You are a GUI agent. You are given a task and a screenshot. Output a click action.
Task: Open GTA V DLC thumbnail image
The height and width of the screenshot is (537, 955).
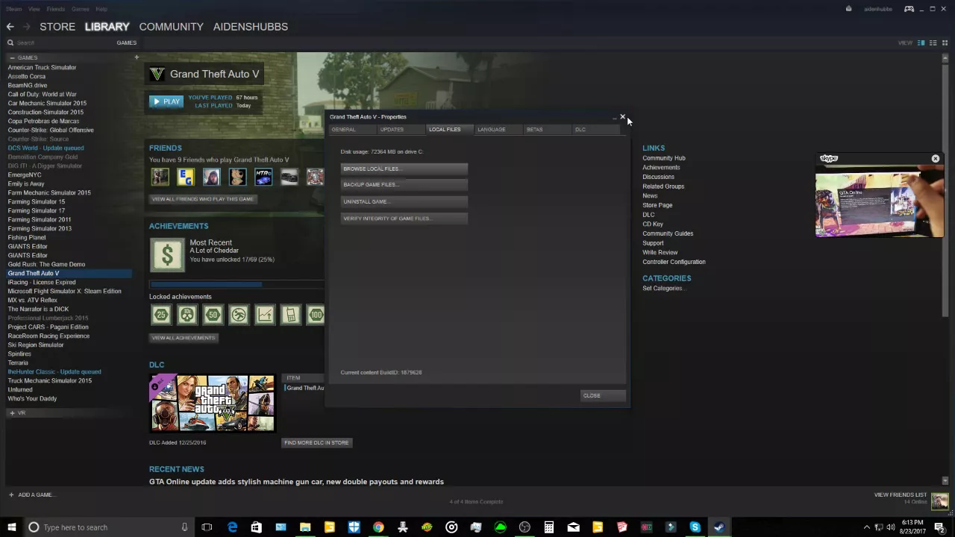(213, 403)
